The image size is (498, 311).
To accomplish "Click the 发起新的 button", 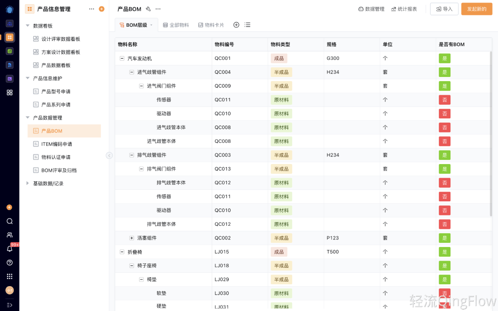I will 476,9.
